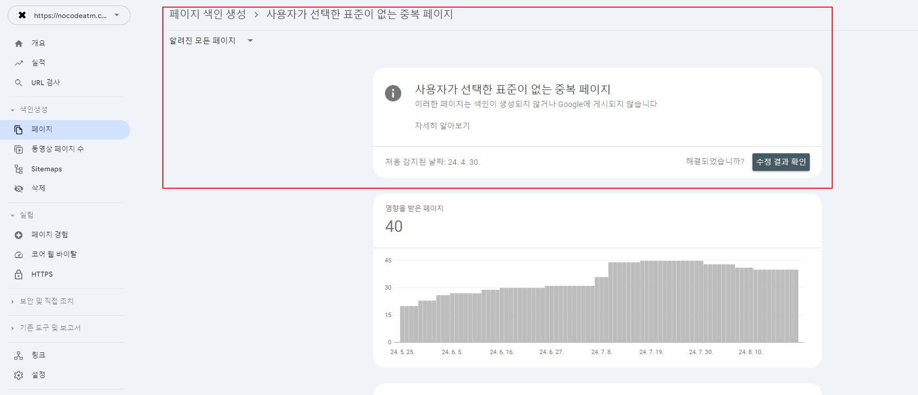Click the URL 검사 magnifier icon
The width and height of the screenshot is (918, 395).
pos(19,83)
